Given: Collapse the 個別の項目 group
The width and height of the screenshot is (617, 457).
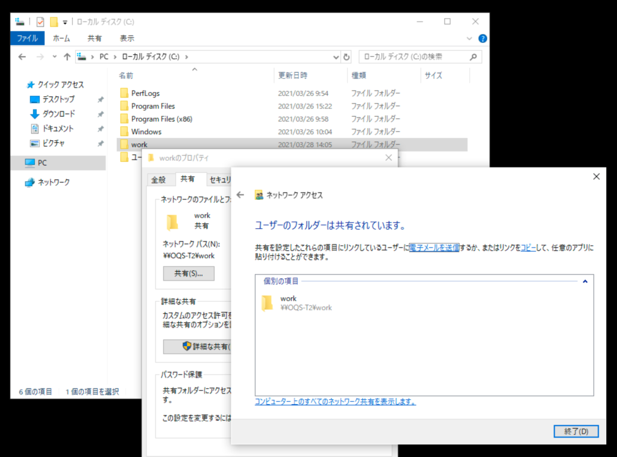Looking at the screenshot, I should click(584, 281).
